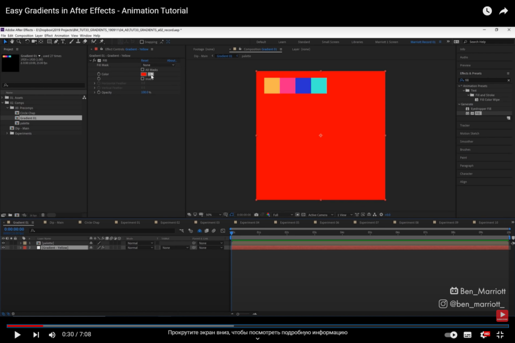The image size is (515, 343).
Task: Select the Eraser tool
Action: (85, 42)
